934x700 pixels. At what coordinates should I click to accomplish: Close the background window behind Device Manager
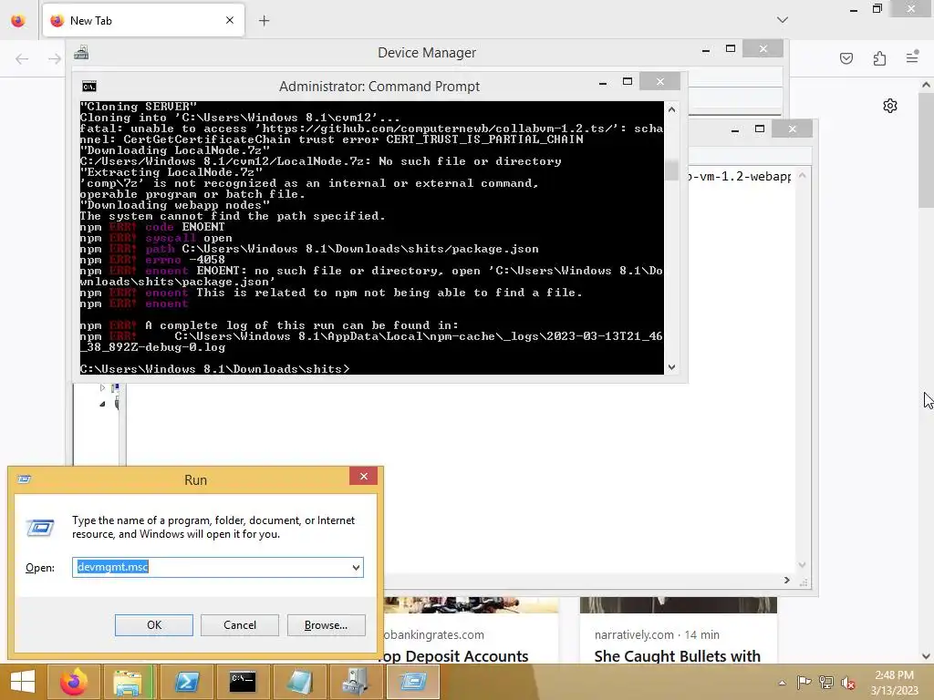point(792,129)
